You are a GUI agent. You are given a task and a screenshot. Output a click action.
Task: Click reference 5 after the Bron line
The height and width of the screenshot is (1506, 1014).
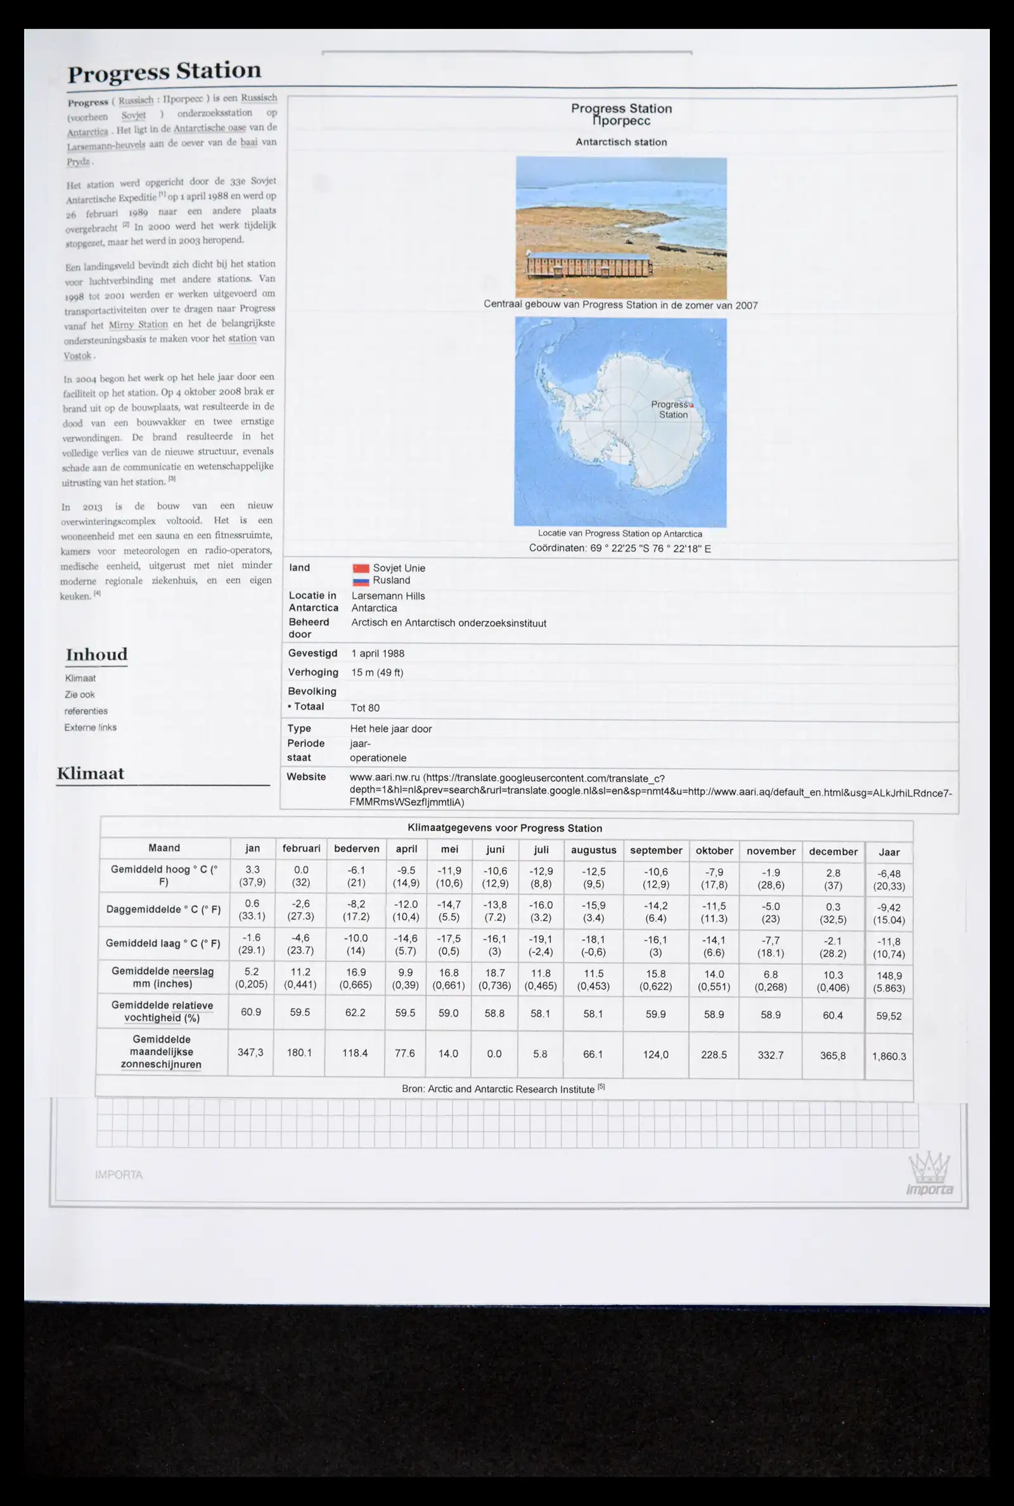coord(601,1087)
